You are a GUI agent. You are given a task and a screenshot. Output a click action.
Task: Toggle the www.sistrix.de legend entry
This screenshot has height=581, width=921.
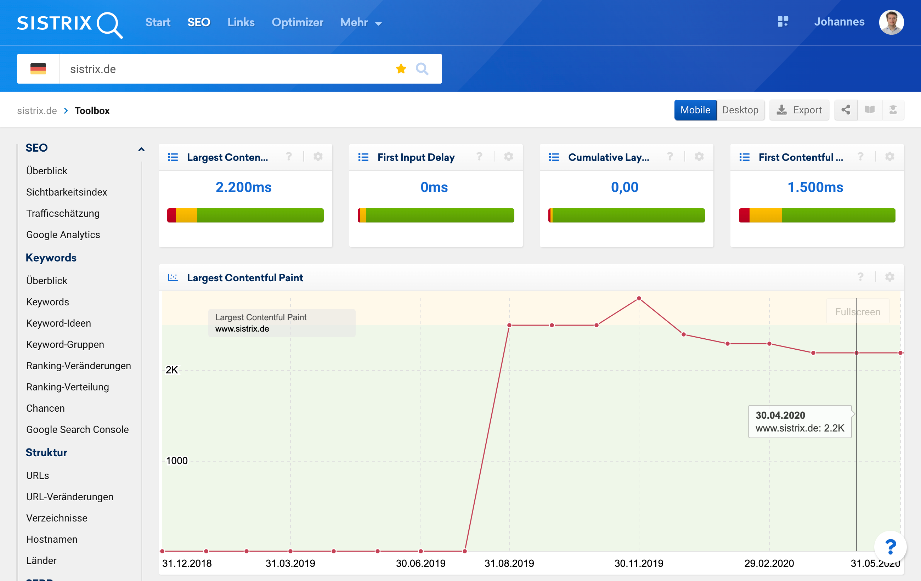242,328
